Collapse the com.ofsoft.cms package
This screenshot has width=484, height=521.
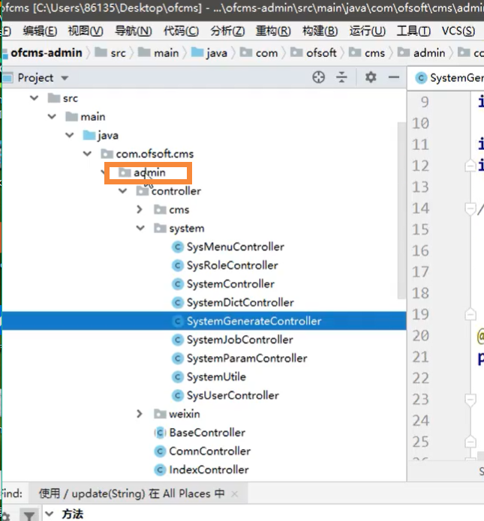click(x=87, y=154)
